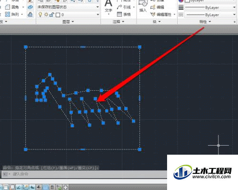Image resolution: width=238 pixels, height=190 pixels.
Task: Toggle the 3D object snap status button
Action: pyautogui.click(x=12, y=187)
